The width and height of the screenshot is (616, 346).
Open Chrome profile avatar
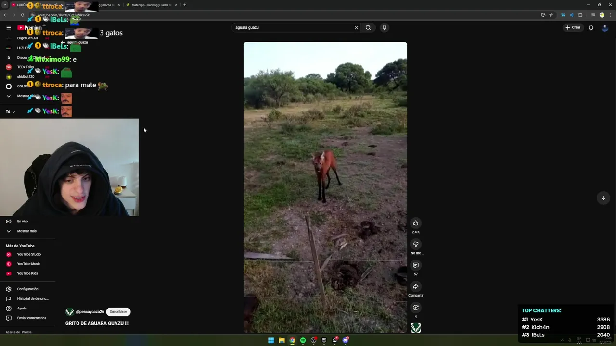[602, 15]
